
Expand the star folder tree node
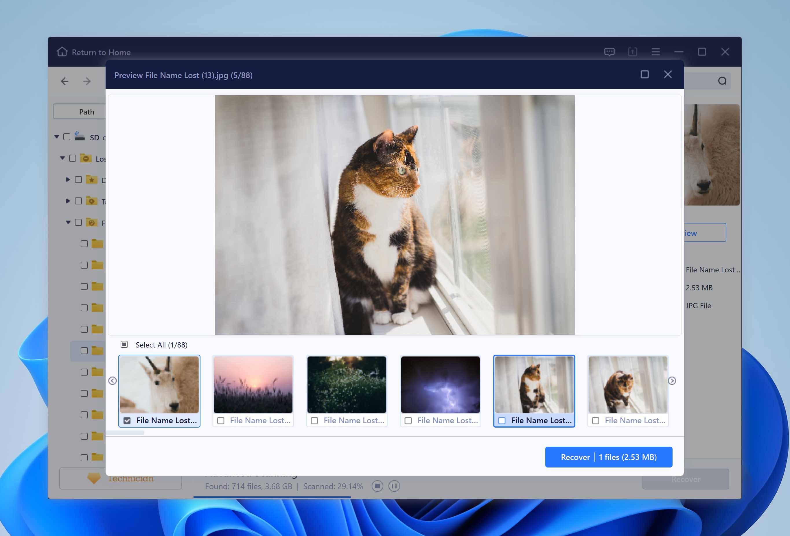tap(68, 179)
